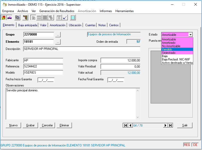Click the Salir button
The height and width of the screenshot is (150, 202).
[x=185, y=125]
